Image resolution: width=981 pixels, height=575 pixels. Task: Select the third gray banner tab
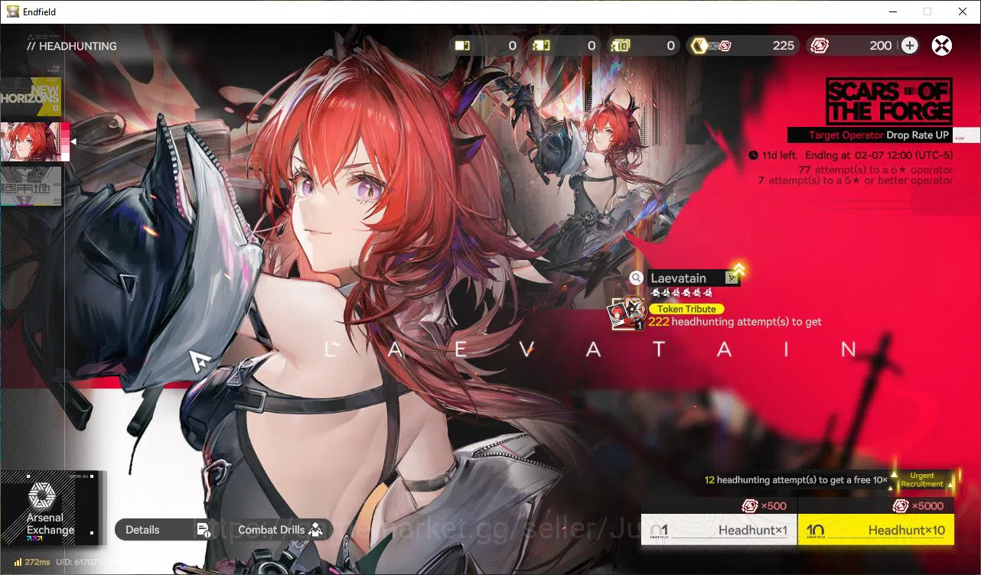click(31, 187)
